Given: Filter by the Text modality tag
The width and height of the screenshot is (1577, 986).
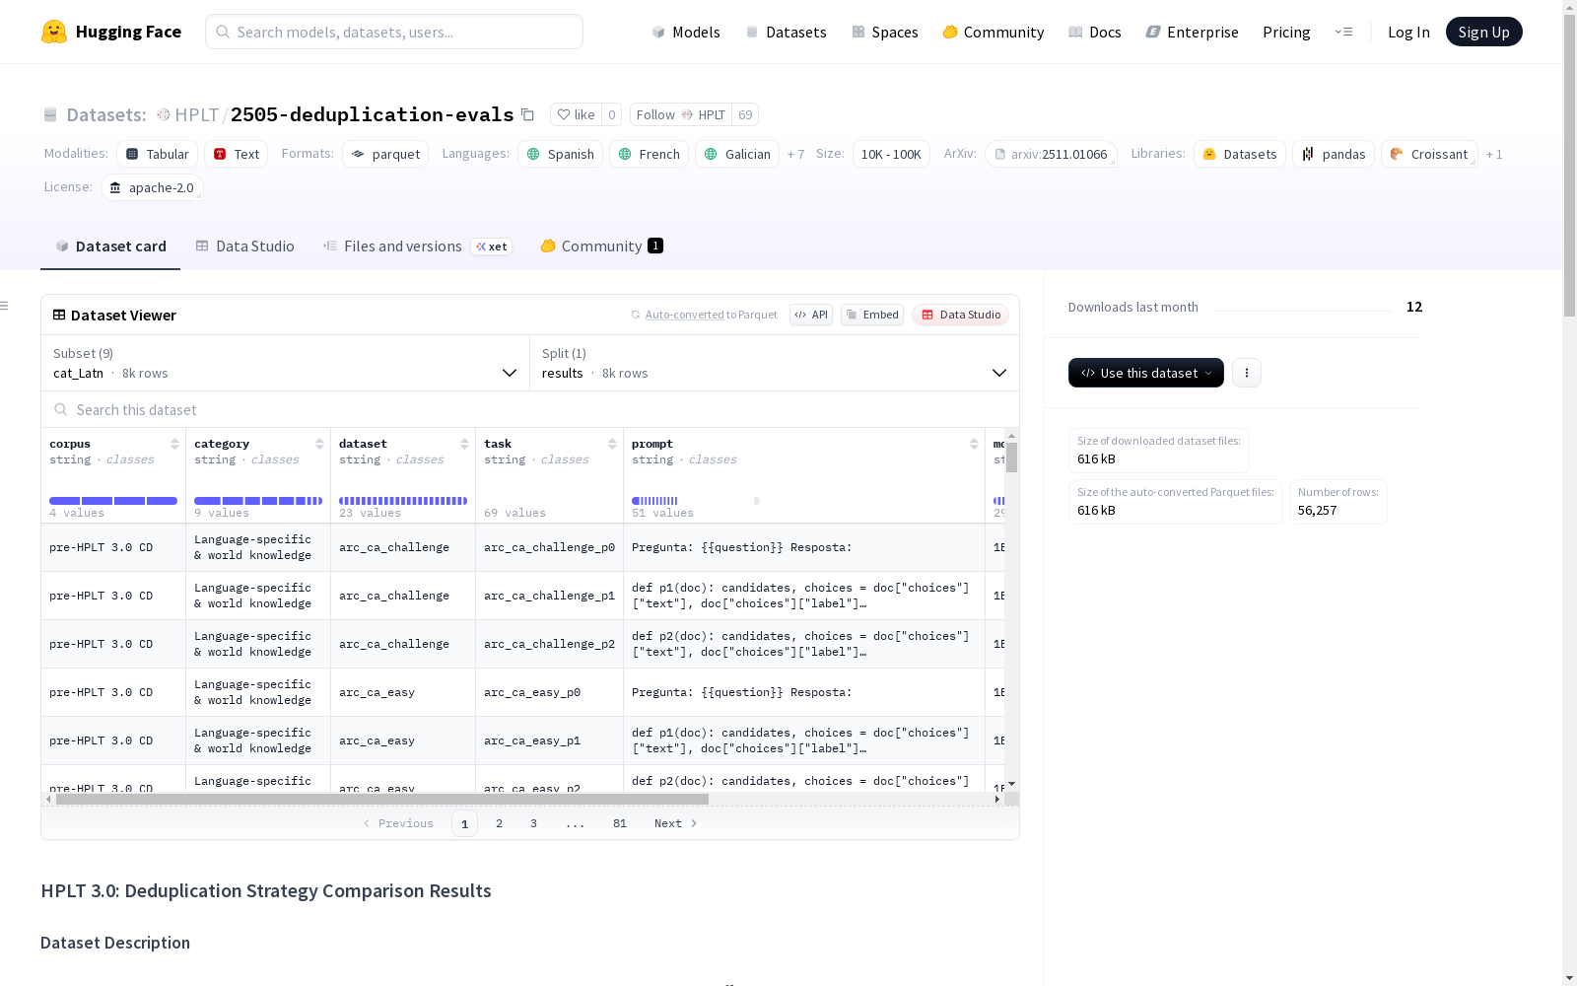Looking at the screenshot, I should [x=237, y=154].
